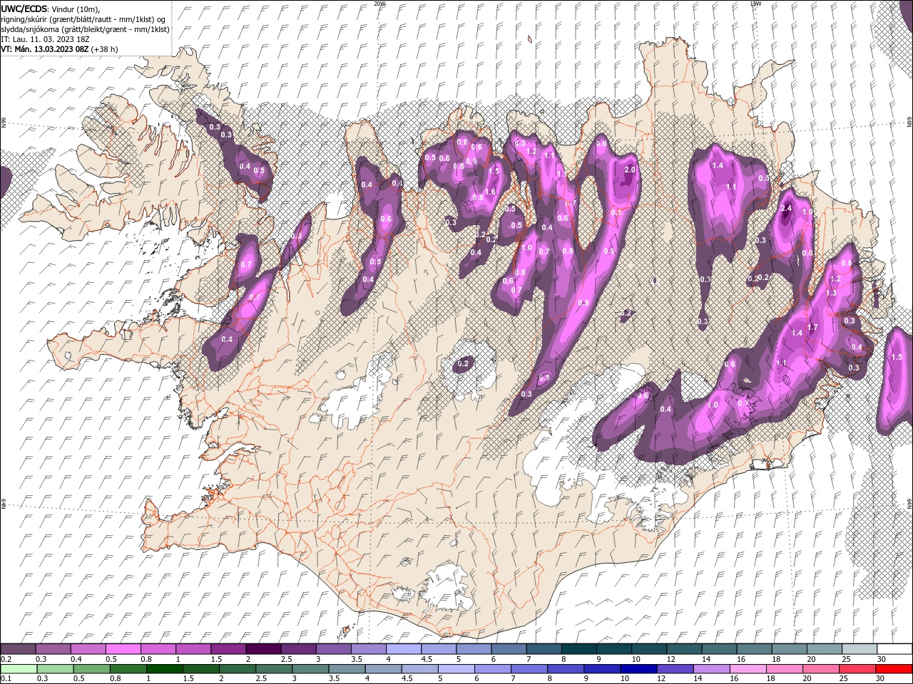Click the snow legend swatch labeled 0.2
This screenshot has height=684, width=913.
18,649
